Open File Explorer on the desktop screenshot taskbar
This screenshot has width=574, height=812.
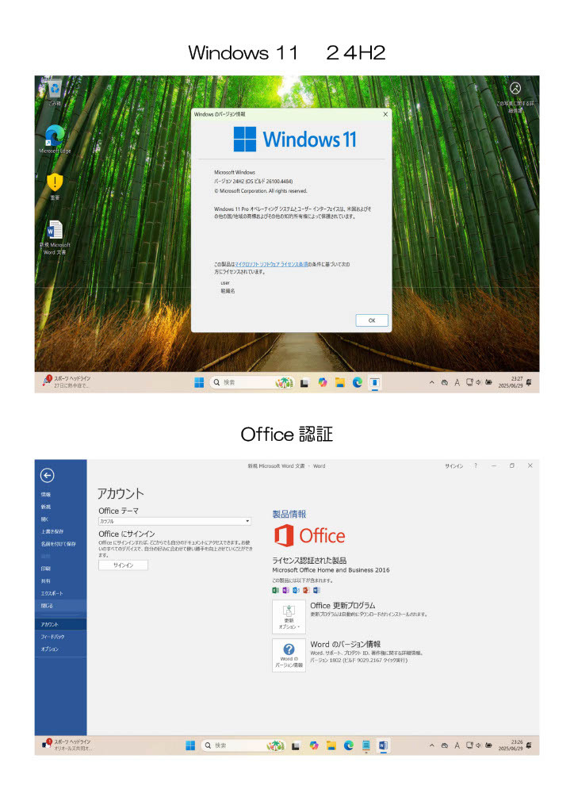(x=340, y=383)
